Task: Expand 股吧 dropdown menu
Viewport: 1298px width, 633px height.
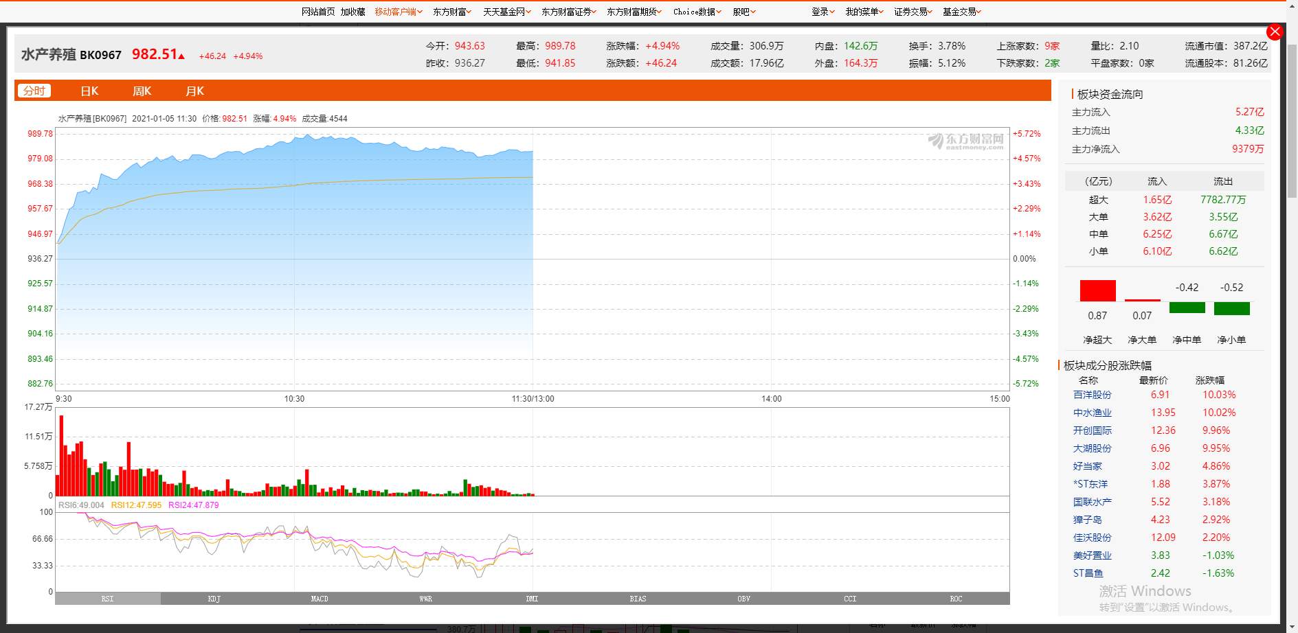Action: (x=744, y=12)
